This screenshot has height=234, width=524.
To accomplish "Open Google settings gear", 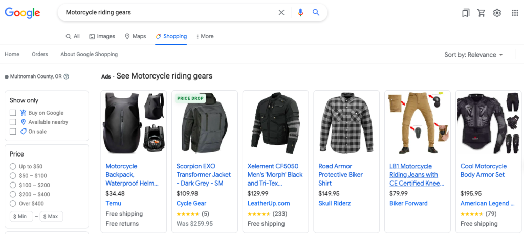I will click(x=497, y=13).
